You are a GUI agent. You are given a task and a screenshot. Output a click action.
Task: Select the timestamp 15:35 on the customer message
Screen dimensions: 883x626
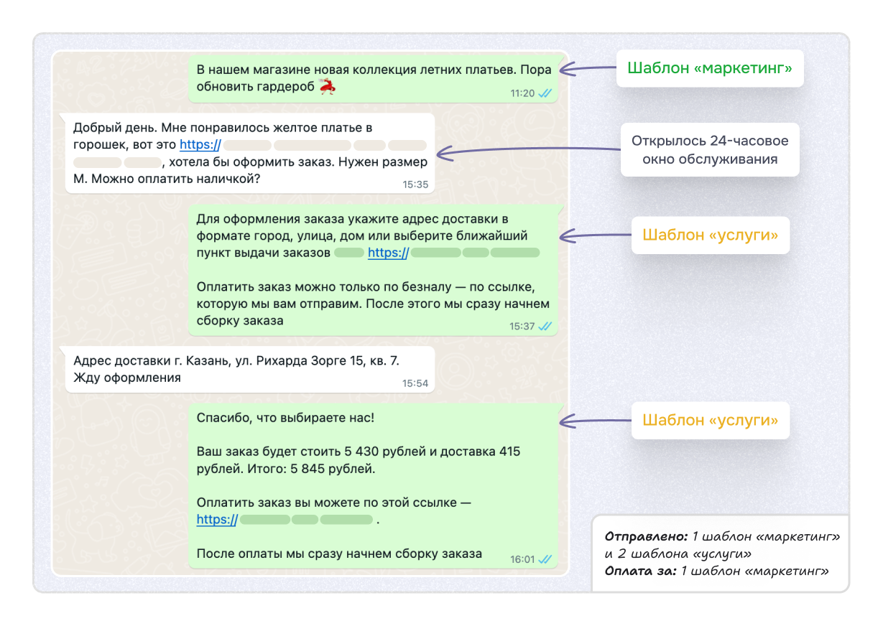pos(415,185)
